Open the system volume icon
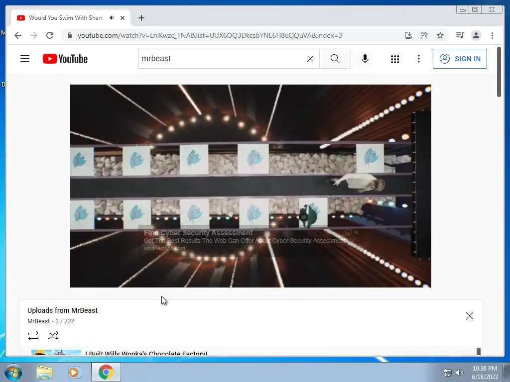The height and width of the screenshot is (382, 510). [459, 373]
